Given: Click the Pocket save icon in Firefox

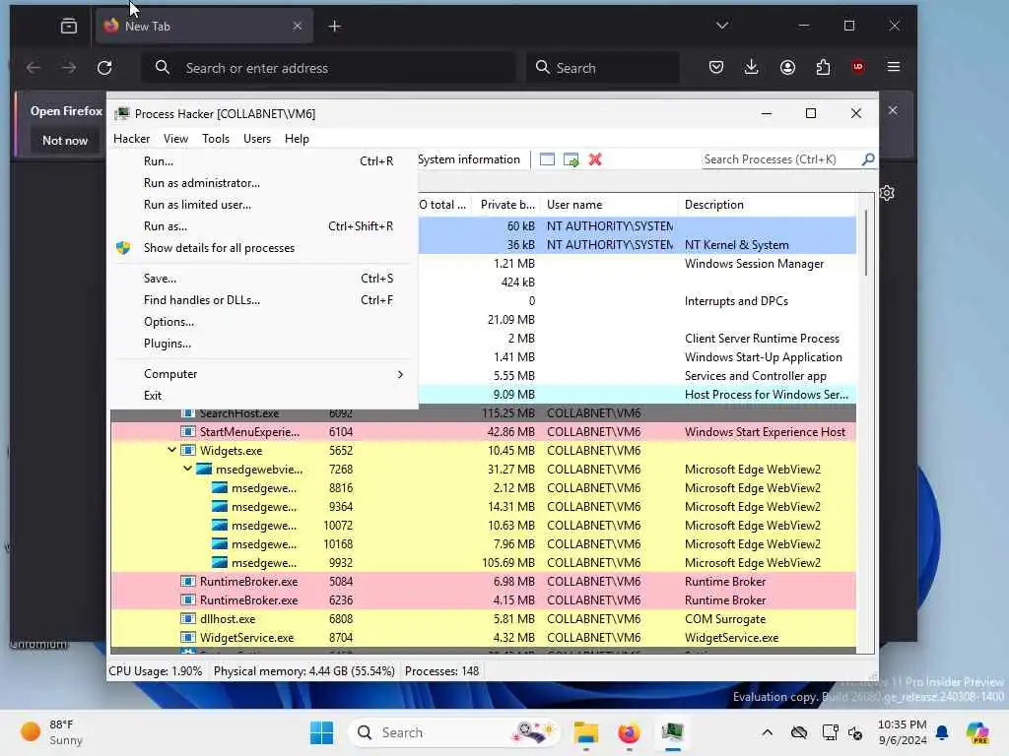Looking at the screenshot, I should coord(715,67).
